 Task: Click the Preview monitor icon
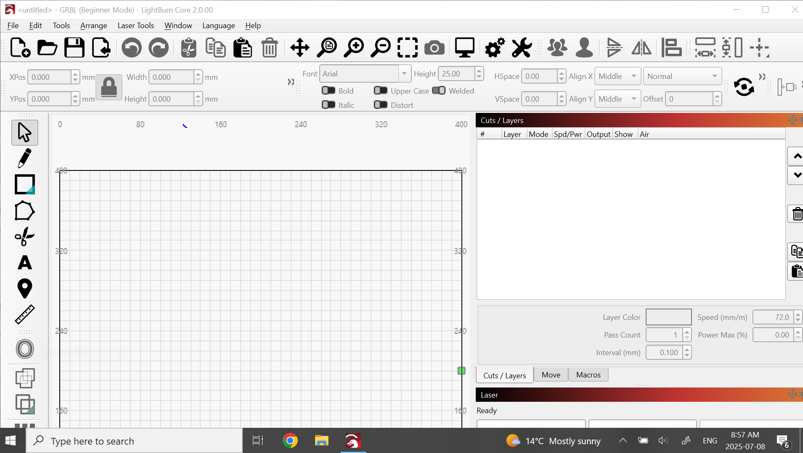tap(464, 48)
